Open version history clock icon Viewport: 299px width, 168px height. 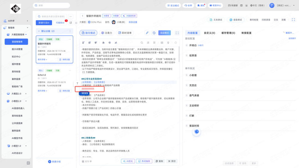pos(154,33)
